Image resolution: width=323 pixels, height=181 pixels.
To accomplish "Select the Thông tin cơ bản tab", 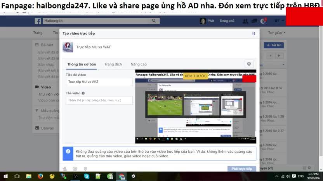I will tap(82, 64).
